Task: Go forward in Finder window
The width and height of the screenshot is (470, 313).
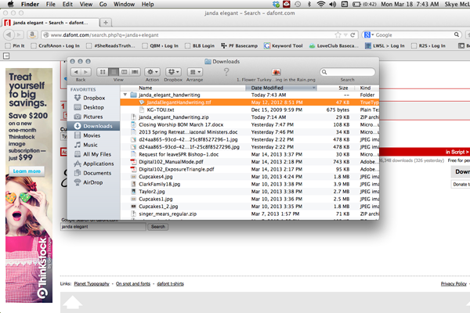Action: [86, 72]
